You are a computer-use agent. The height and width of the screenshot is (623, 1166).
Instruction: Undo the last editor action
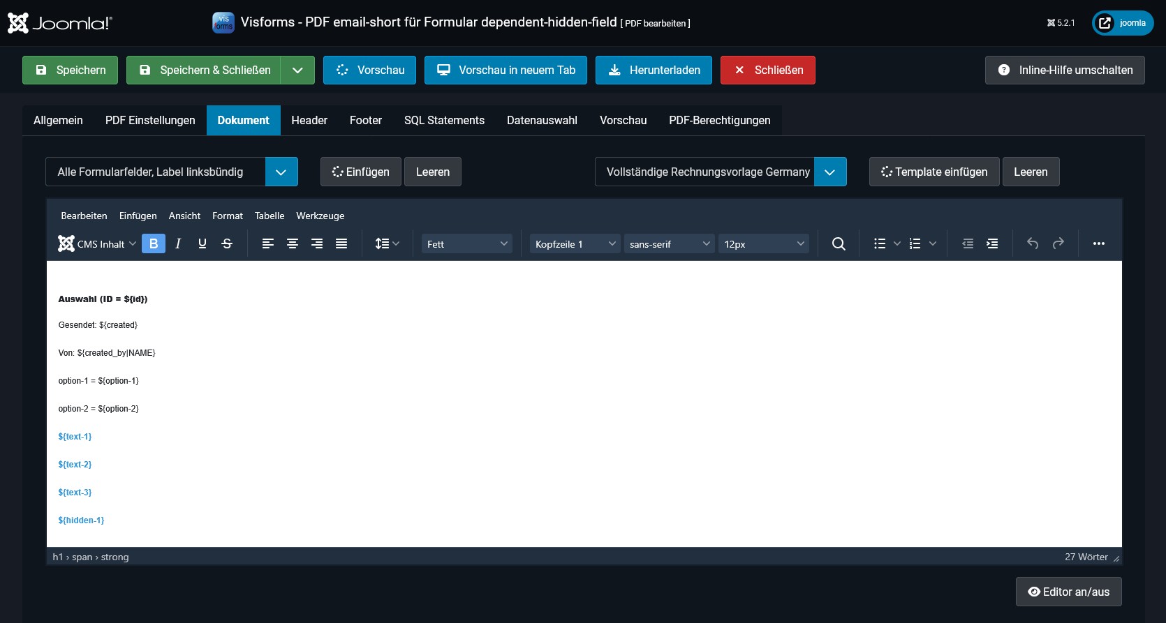[x=1033, y=243]
